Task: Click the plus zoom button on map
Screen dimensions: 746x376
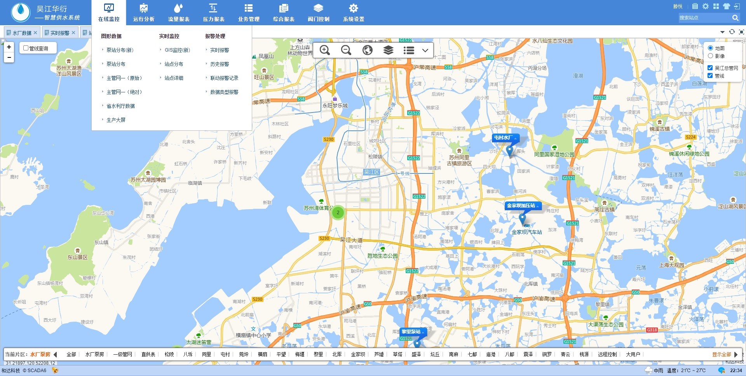Action: (x=9, y=47)
